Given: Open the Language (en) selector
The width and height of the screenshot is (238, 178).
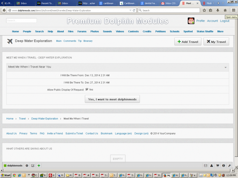Looking at the screenshot, I should point(123,133).
